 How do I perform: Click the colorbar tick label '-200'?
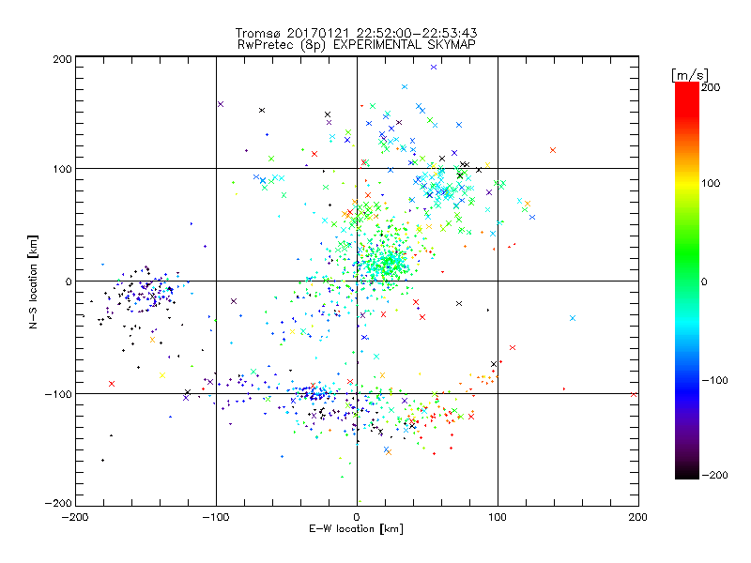(x=714, y=475)
